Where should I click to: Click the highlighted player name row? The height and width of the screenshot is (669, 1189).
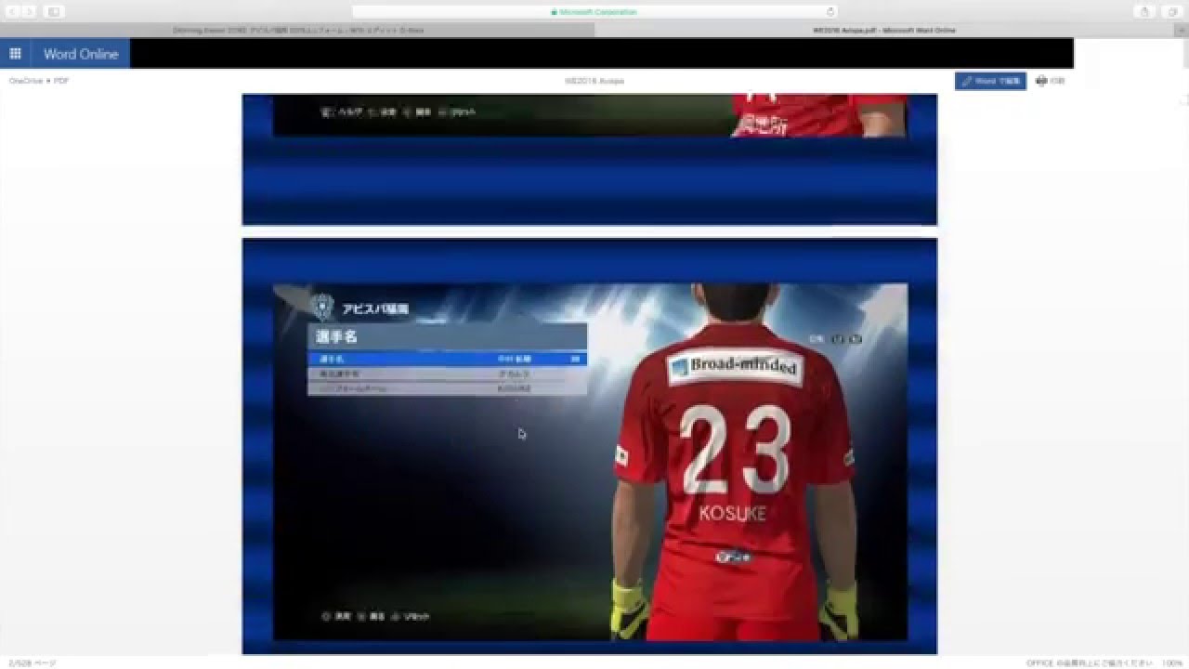pyautogui.click(x=447, y=359)
